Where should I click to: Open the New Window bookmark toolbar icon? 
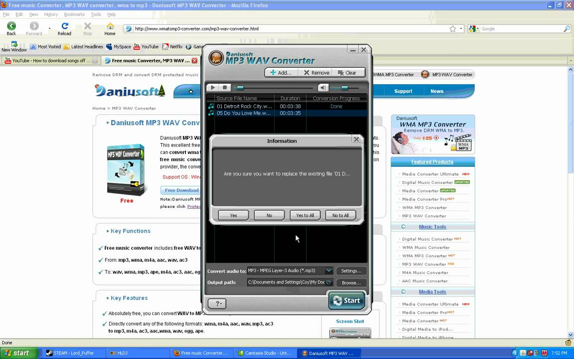14,46
